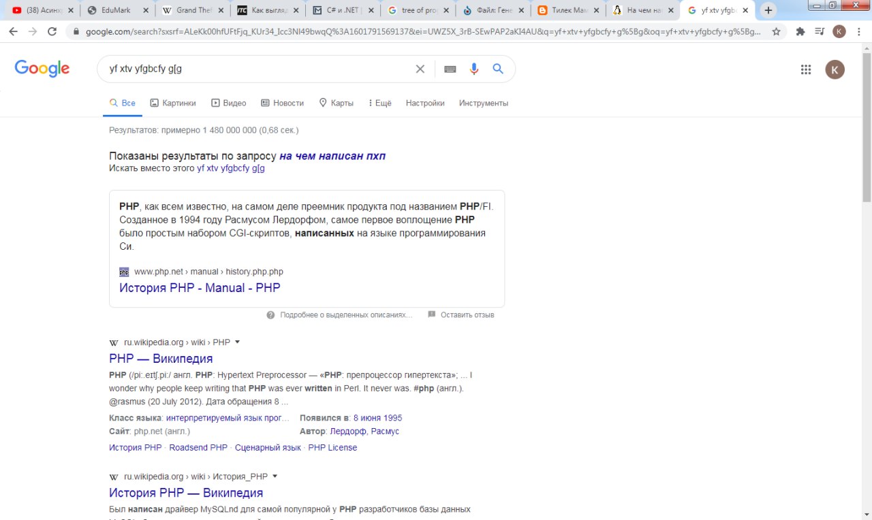Open the 'Лердорф, Расмус' author link

coord(364,432)
